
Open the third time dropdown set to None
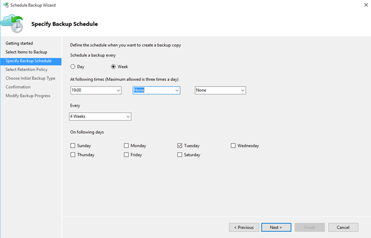(x=220, y=90)
